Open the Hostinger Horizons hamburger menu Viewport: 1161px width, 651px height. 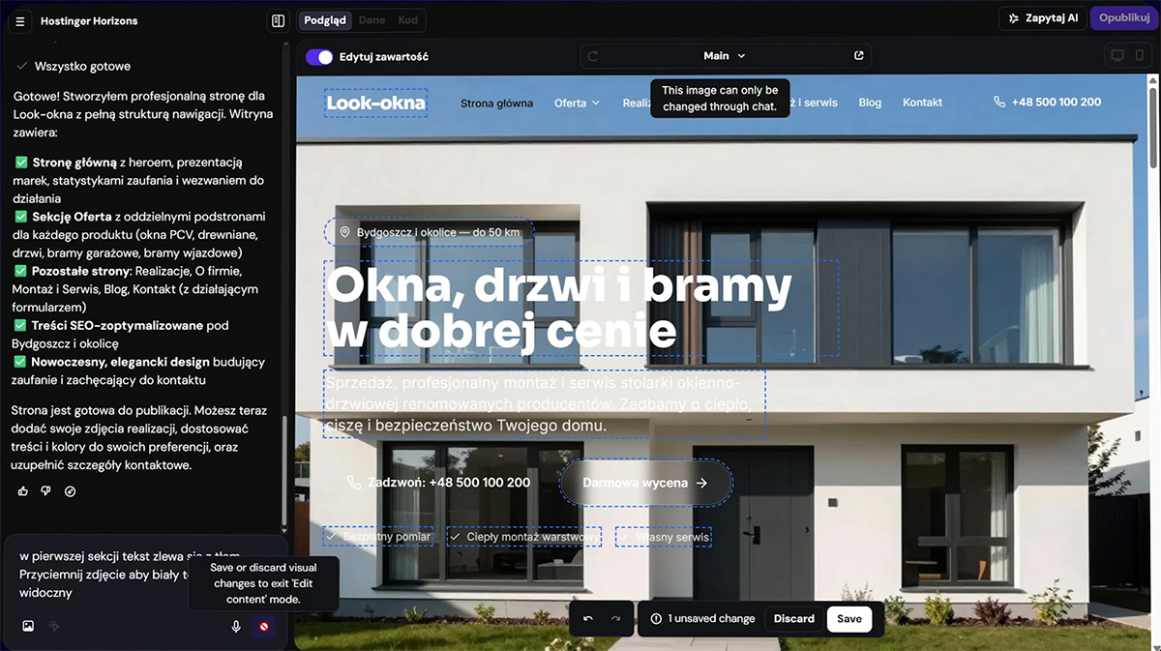coord(20,20)
